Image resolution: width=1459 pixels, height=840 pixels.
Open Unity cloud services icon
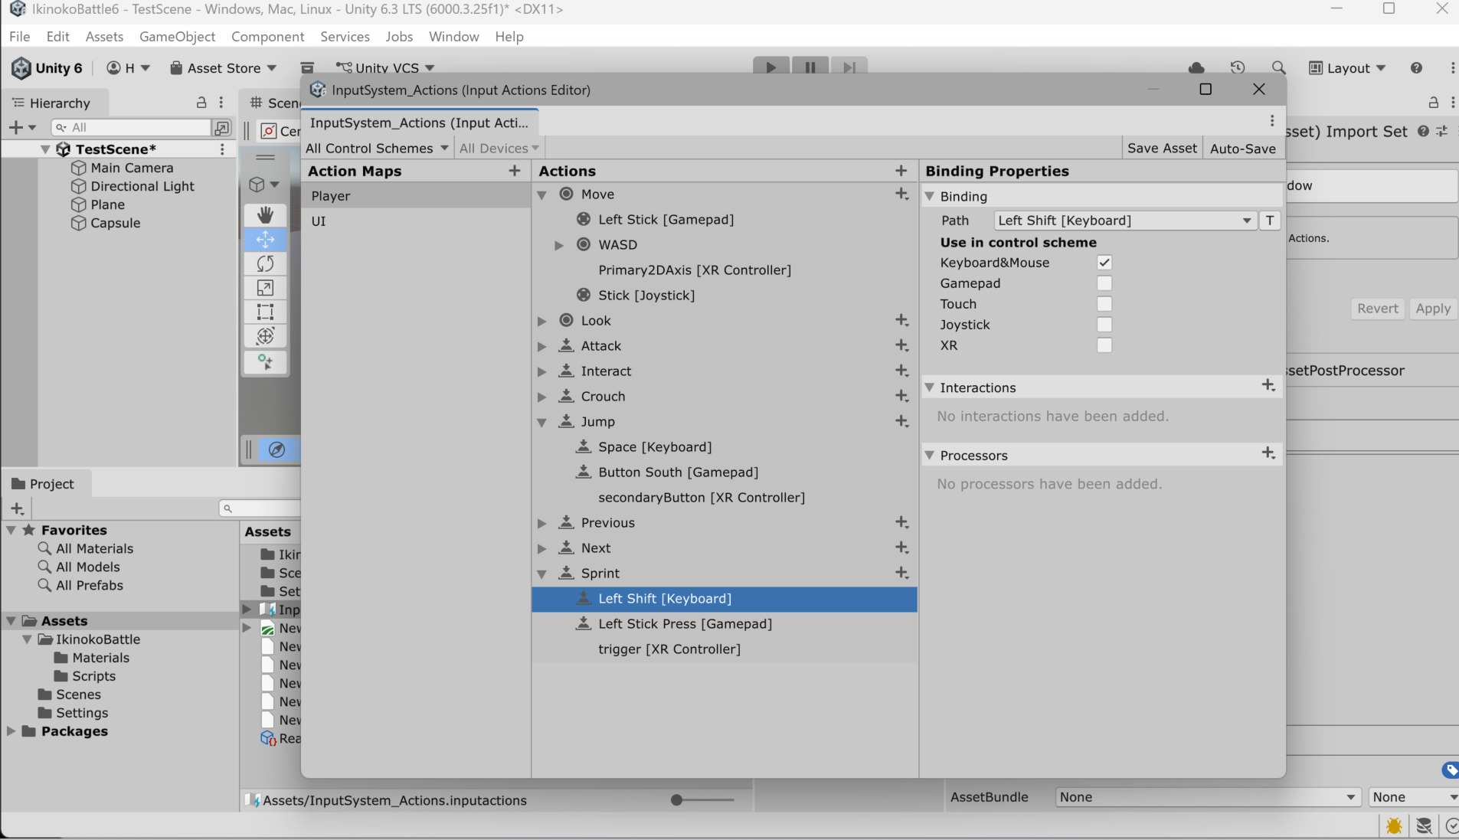1196,68
